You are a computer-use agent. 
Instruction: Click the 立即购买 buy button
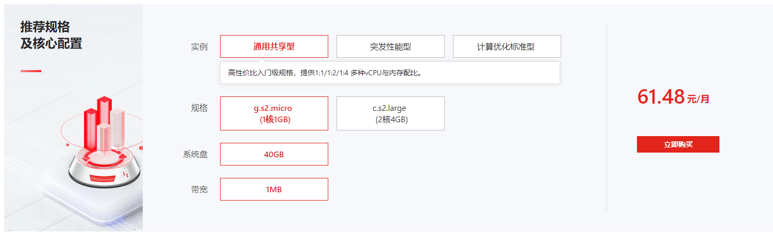[678, 144]
